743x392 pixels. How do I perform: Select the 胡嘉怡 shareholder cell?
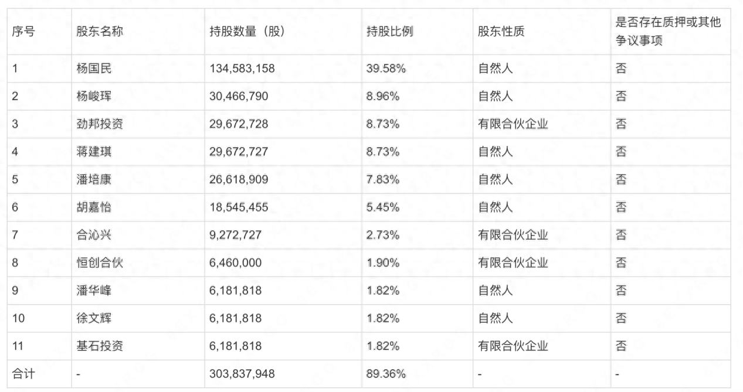coord(94,207)
